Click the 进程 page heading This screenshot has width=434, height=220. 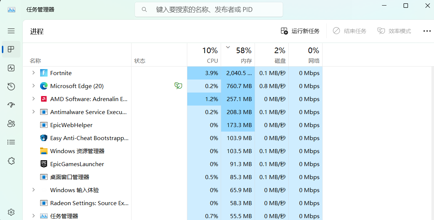(37, 32)
